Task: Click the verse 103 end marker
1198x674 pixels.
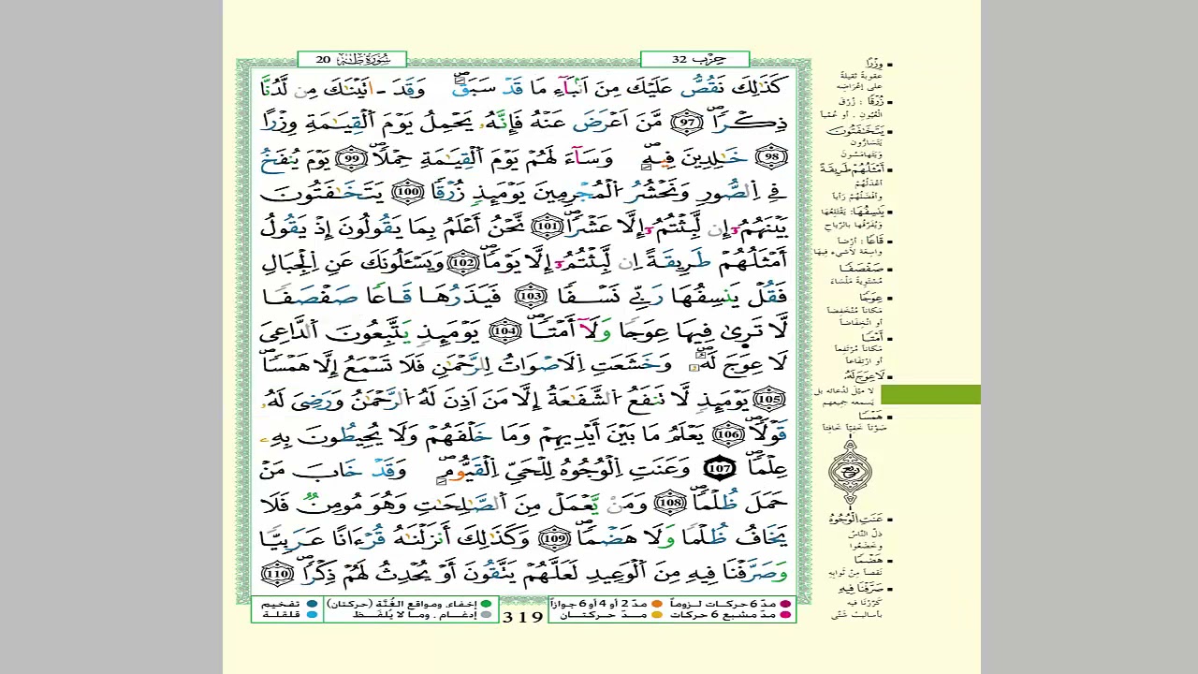Action: [x=531, y=296]
